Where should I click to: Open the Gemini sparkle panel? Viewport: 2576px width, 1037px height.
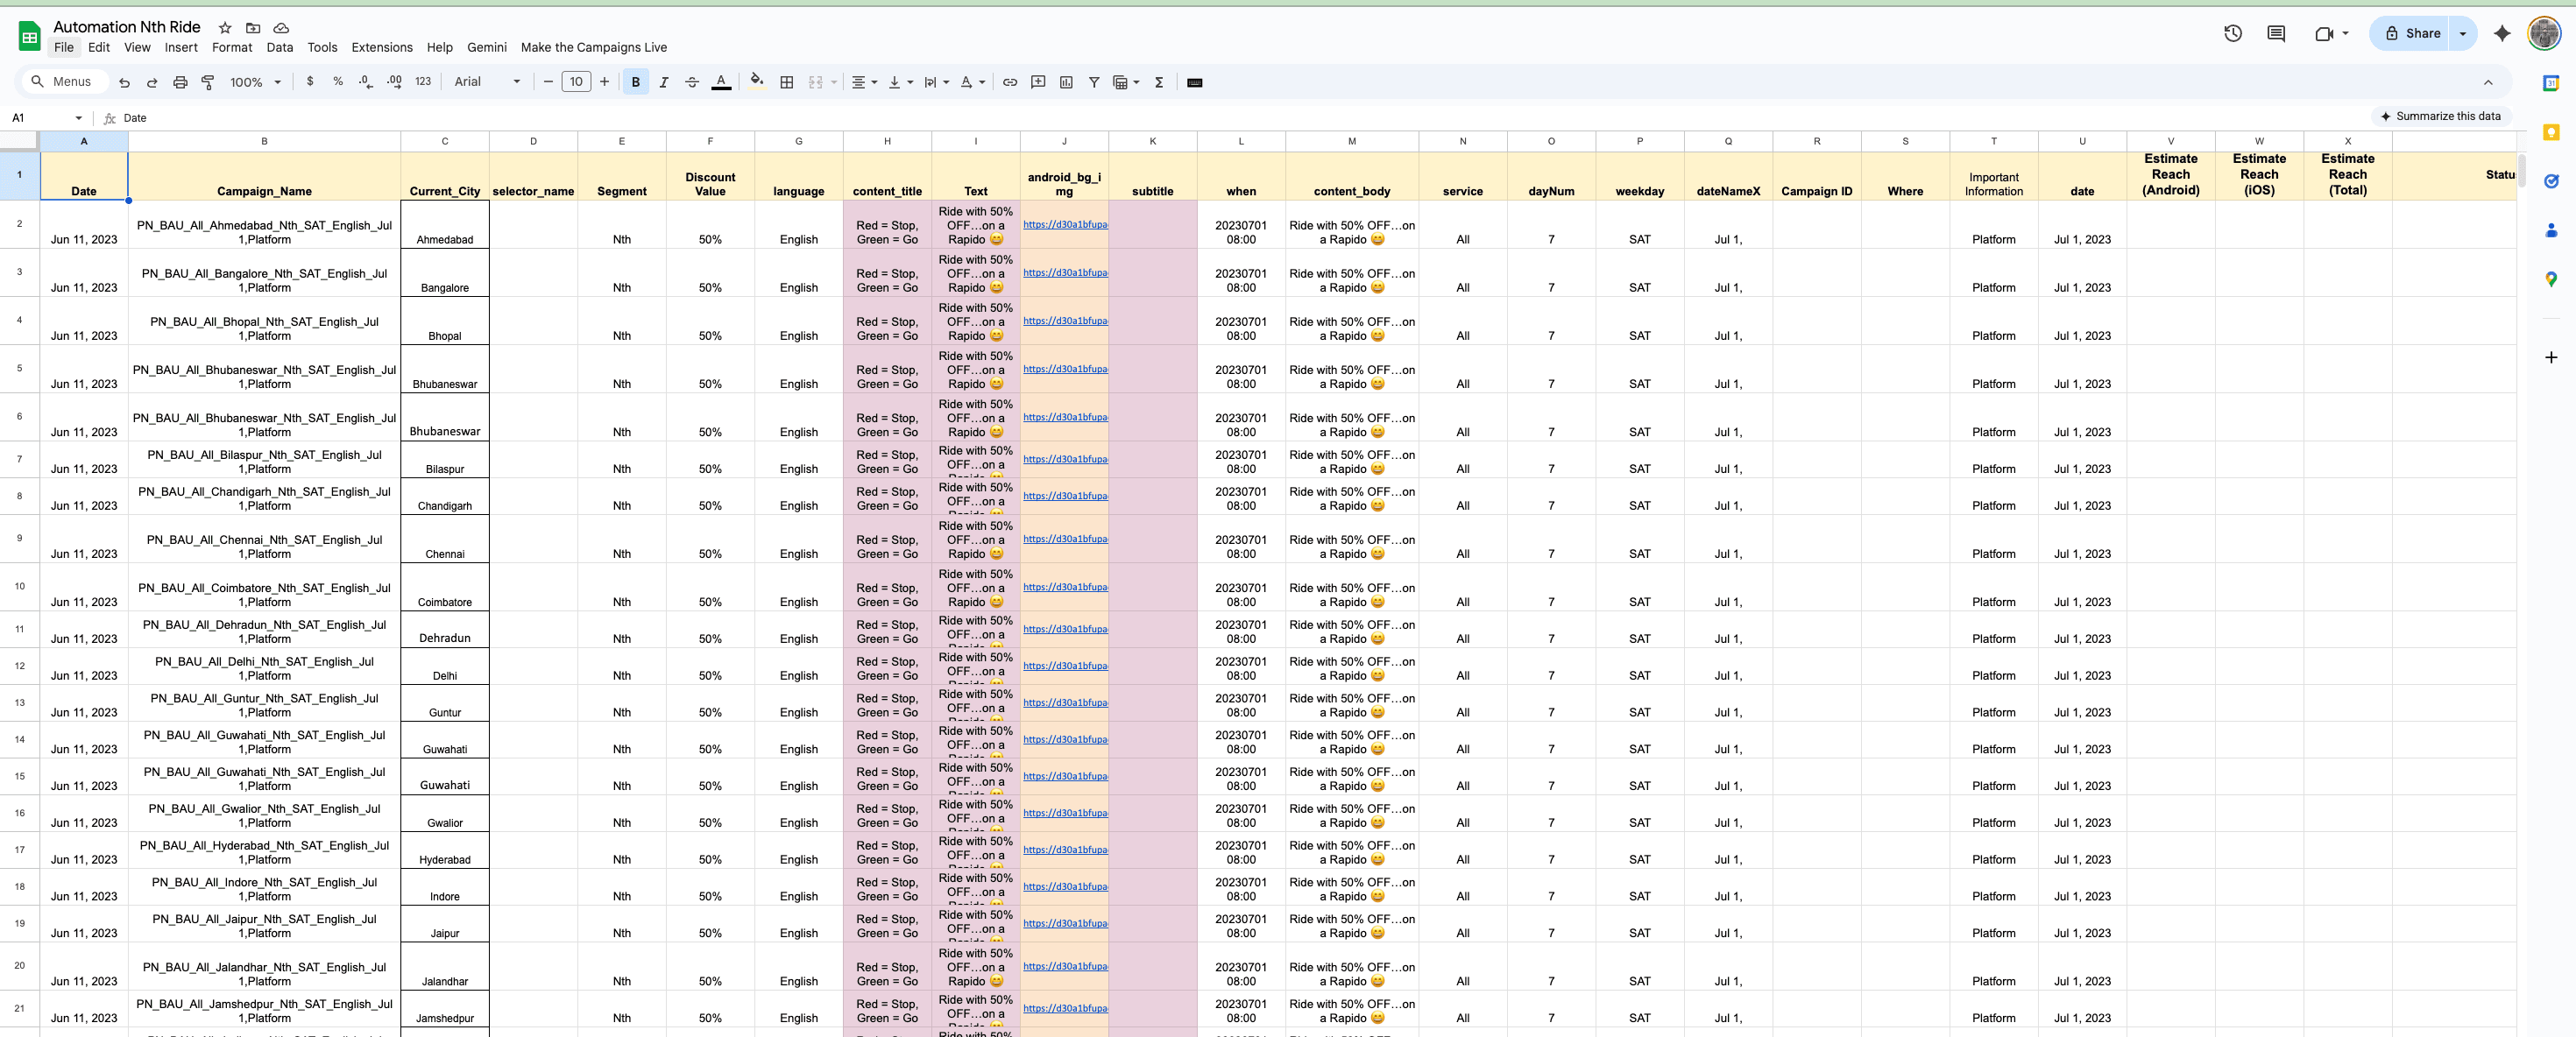click(x=2502, y=33)
